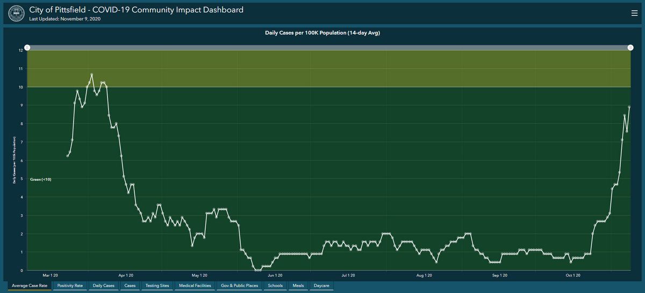Click the 'Green (<10)' band label
Image resolution: width=645 pixels, height=293 pixels.
click(40, 179)
